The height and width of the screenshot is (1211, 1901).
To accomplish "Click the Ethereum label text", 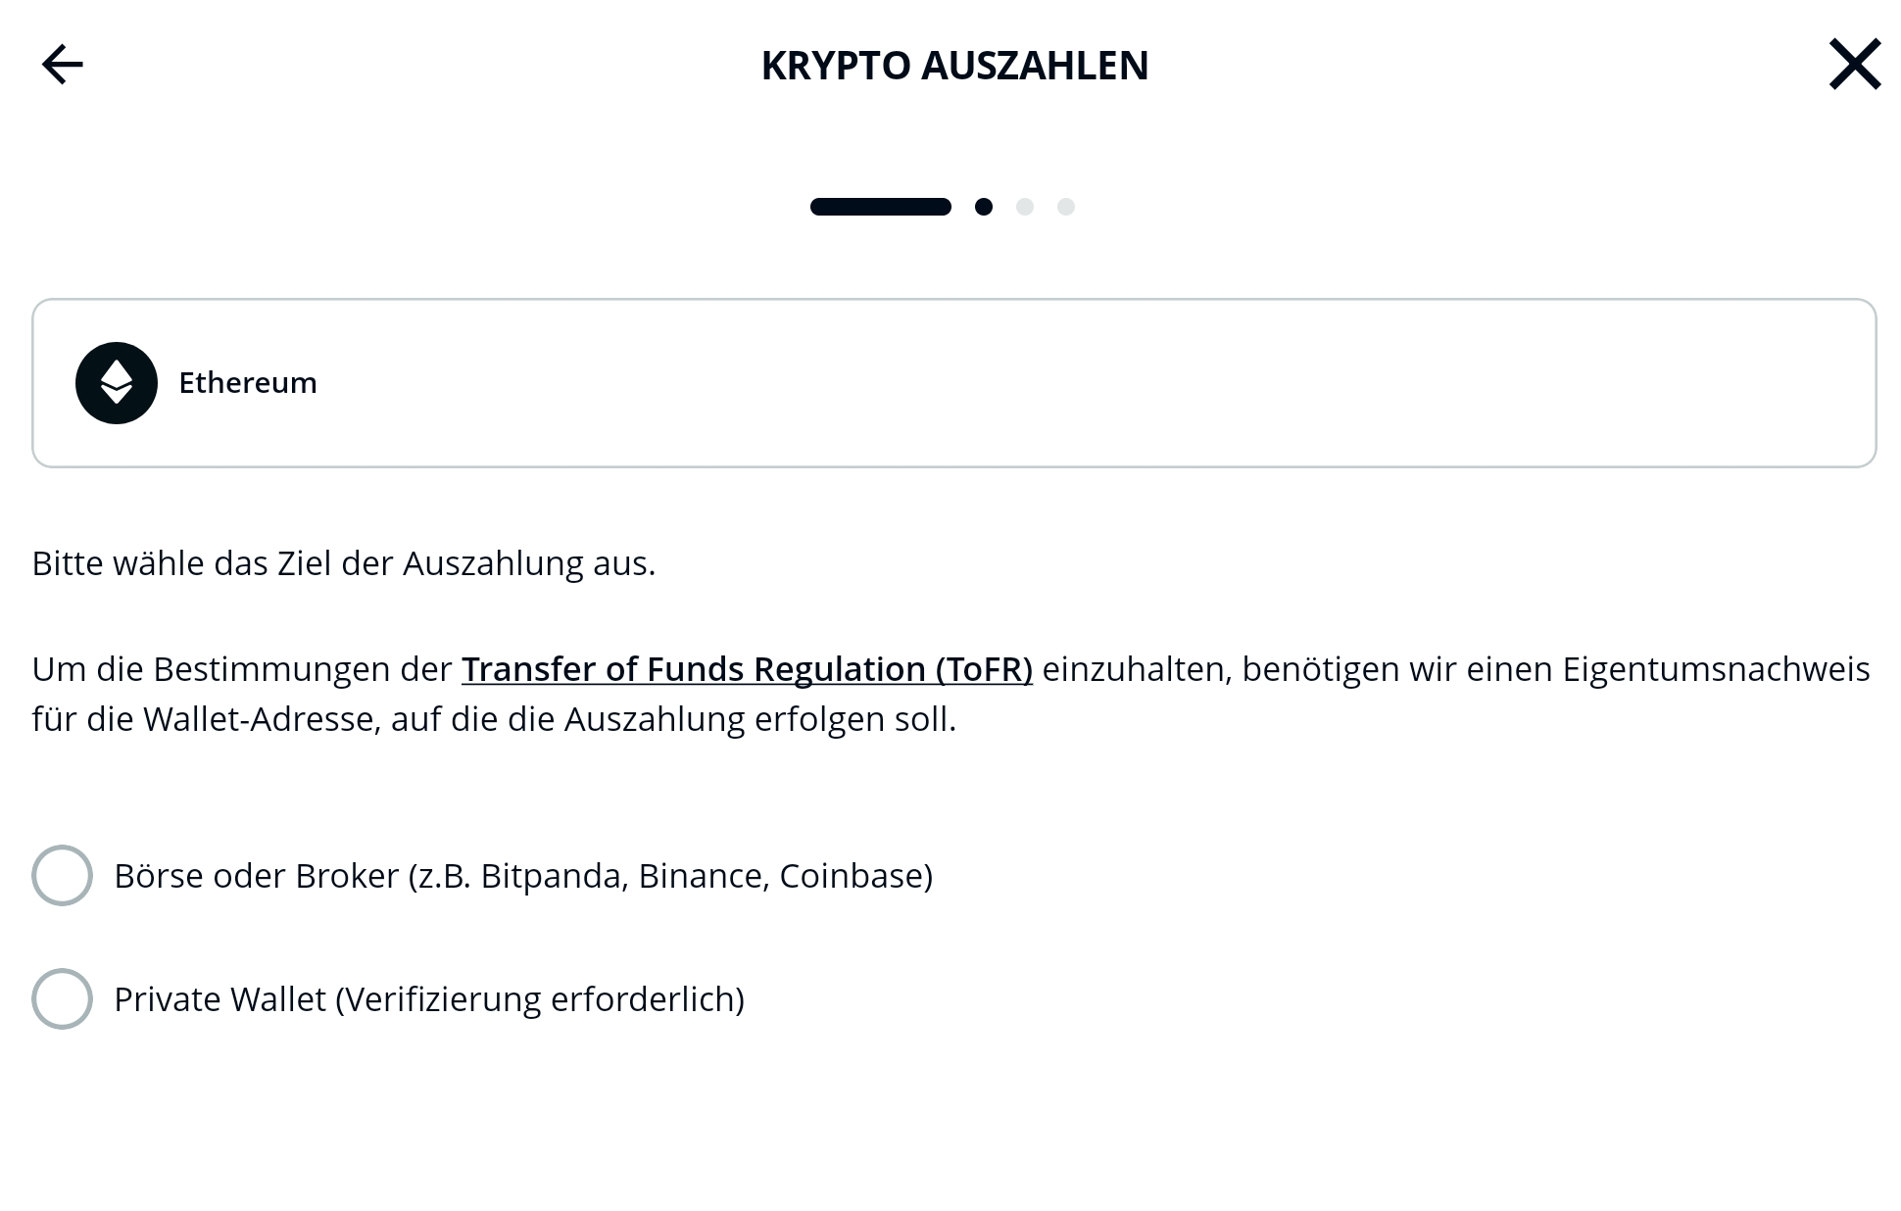I will pyautogui.click(x=248, y=382).
